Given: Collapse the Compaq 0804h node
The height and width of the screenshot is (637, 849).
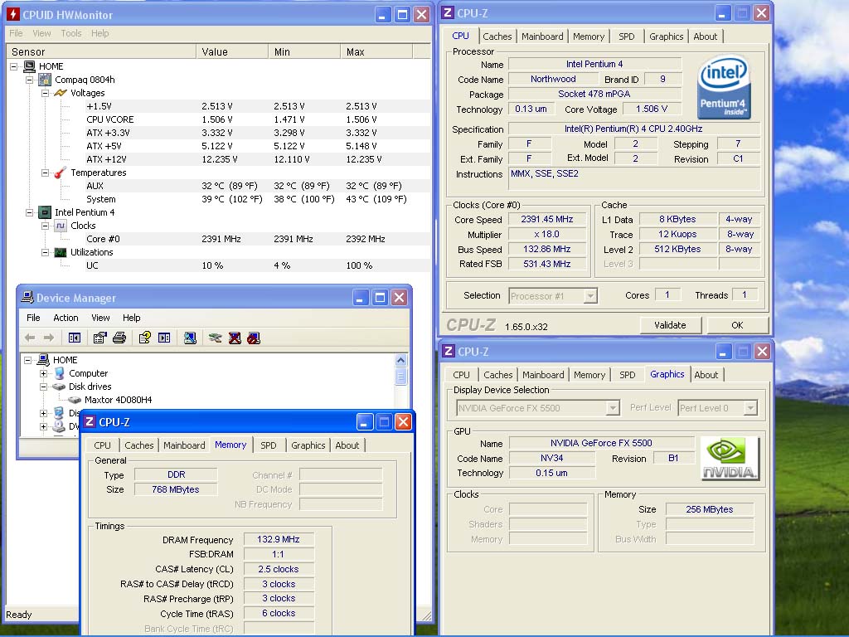Looking at the screenshot, I should (x=30, y=80).
